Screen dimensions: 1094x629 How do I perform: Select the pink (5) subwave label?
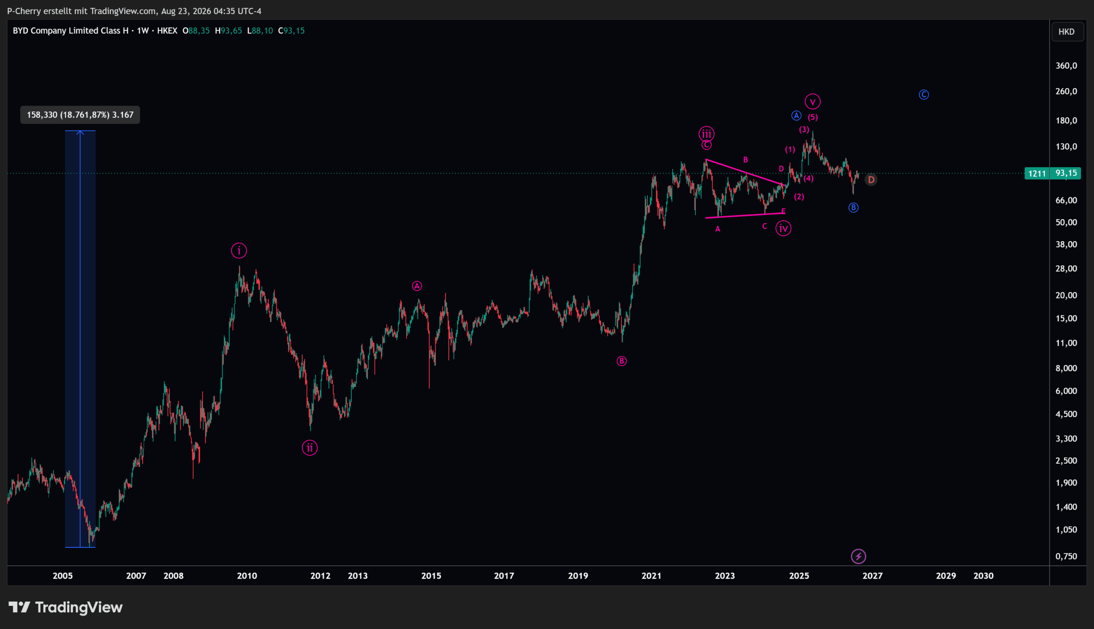[x=813, y=117]
